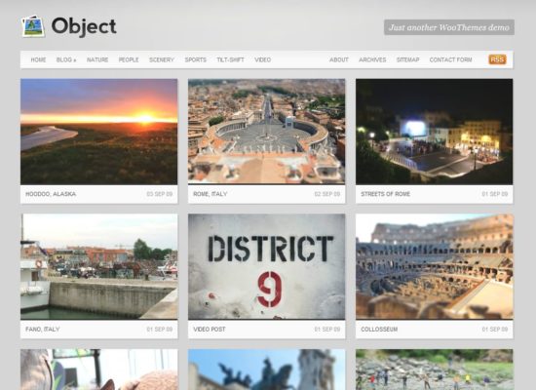Viewport: 536px width, 390px height.
Task: Open the Tilt-Shift category
Action: tap(230, 59)
